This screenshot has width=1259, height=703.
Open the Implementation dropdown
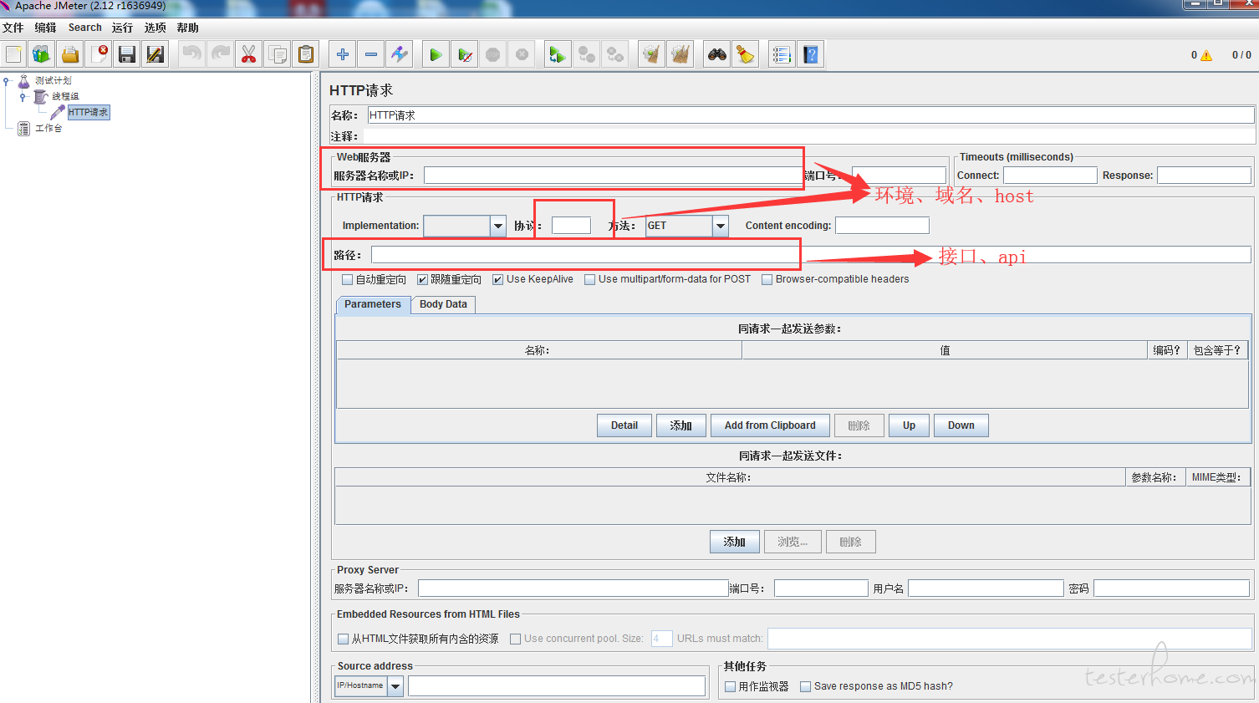497,226
